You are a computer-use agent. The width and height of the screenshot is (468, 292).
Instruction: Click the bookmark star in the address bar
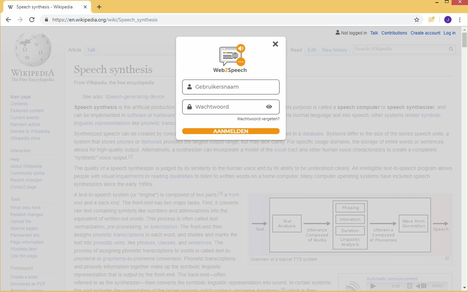coord(416,20)
